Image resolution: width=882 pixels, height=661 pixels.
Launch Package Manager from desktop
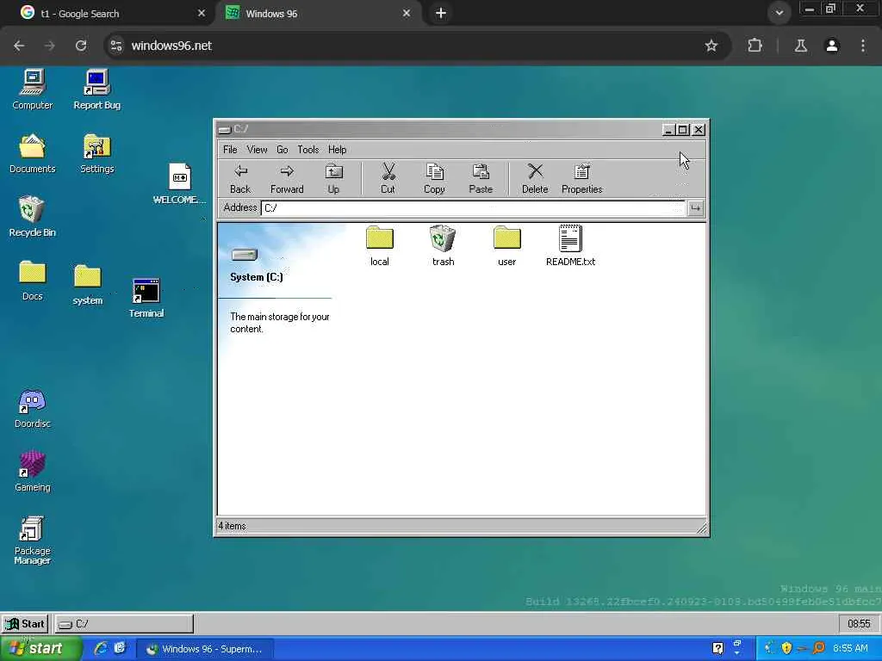click(32, 541)
